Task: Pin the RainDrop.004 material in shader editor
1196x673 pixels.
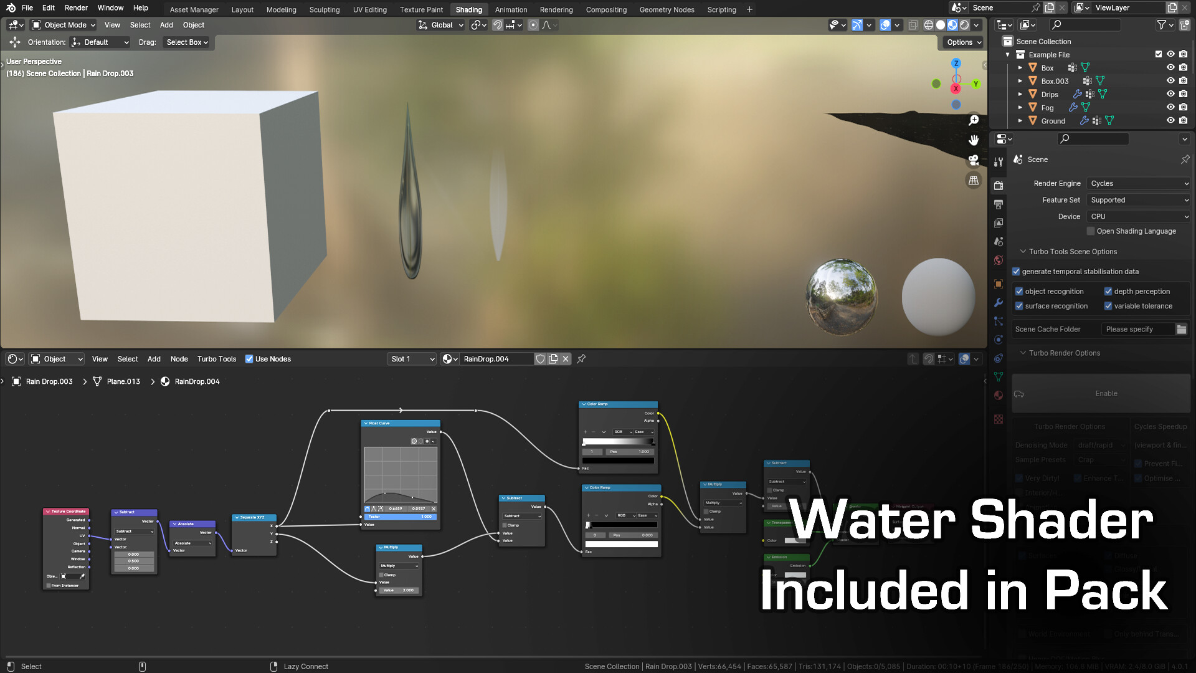Action: pos(581,359)
